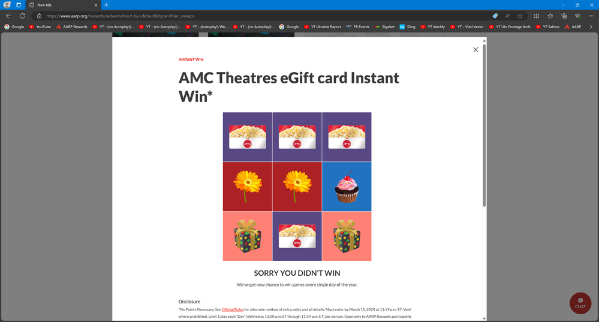Close the Instant Win popup with X

pos(475,50)
